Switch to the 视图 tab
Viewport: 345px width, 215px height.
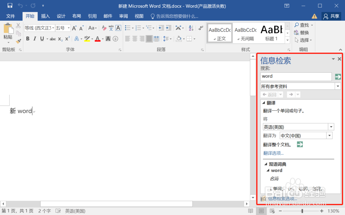point(139,16)
